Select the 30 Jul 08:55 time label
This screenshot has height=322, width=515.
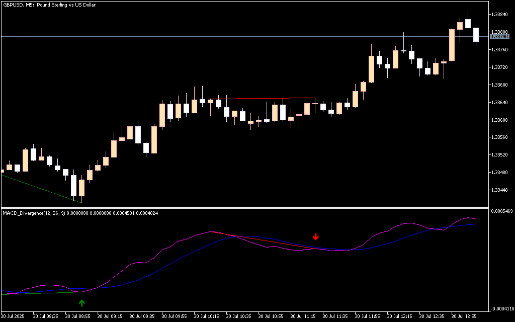click(x=77, y=316)
